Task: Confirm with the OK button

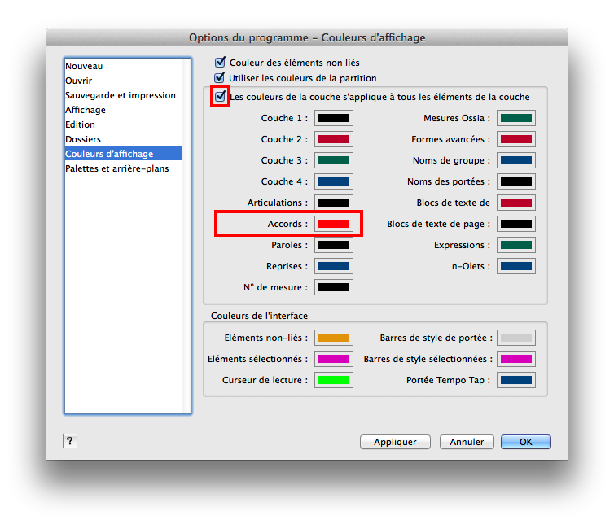Action: coord(525,442)
